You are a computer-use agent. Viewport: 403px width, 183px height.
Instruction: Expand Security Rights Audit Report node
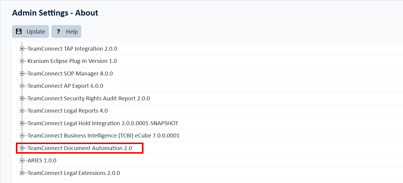coord(22,99)
